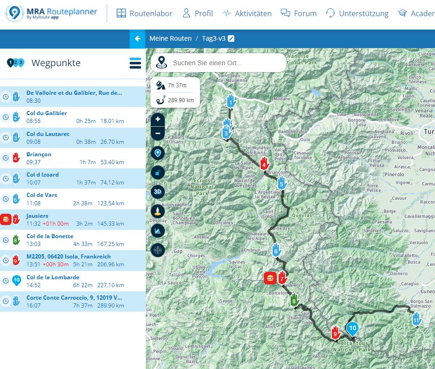The height and width of the screenshot is (369, 435).
Task: Open the Routenlabor menu
Action: pos(144,13)
